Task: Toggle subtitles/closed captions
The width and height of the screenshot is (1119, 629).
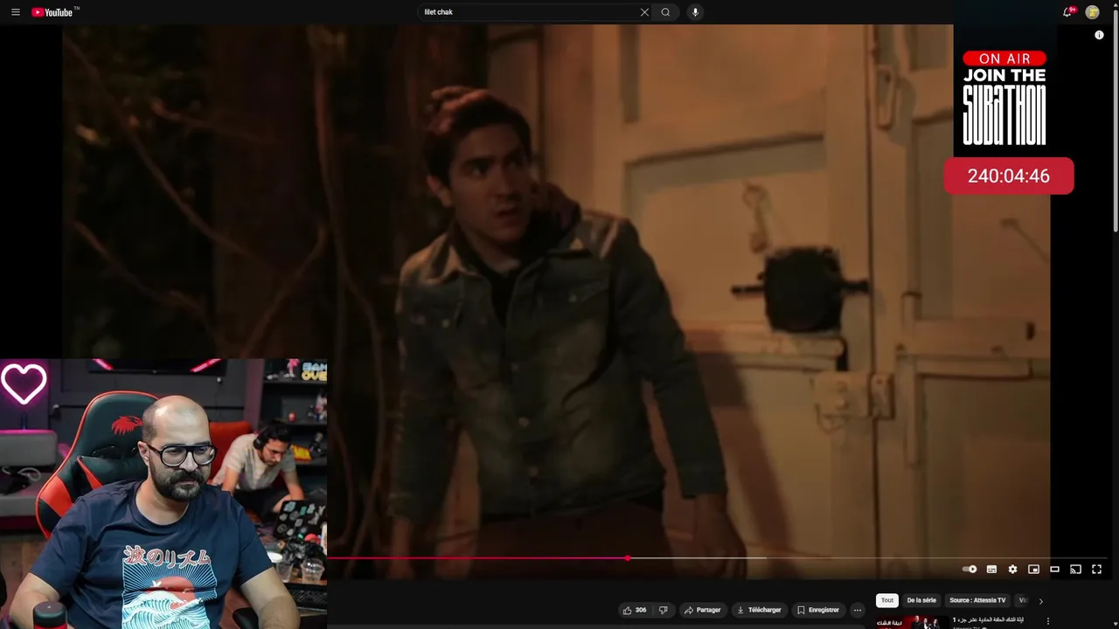Action: pos(991,570)
